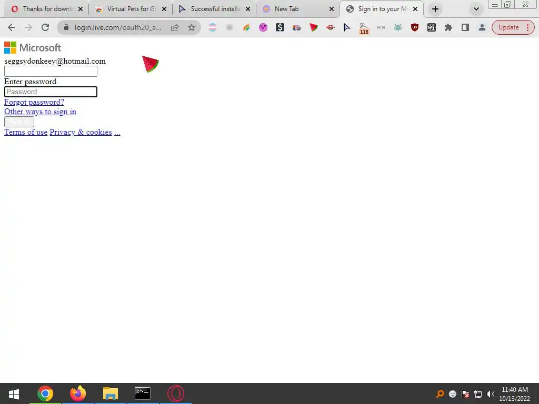Click the empty field below the email

click(51, 71)
